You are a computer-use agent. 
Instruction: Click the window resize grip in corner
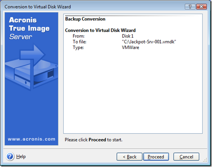pos(205,160)
